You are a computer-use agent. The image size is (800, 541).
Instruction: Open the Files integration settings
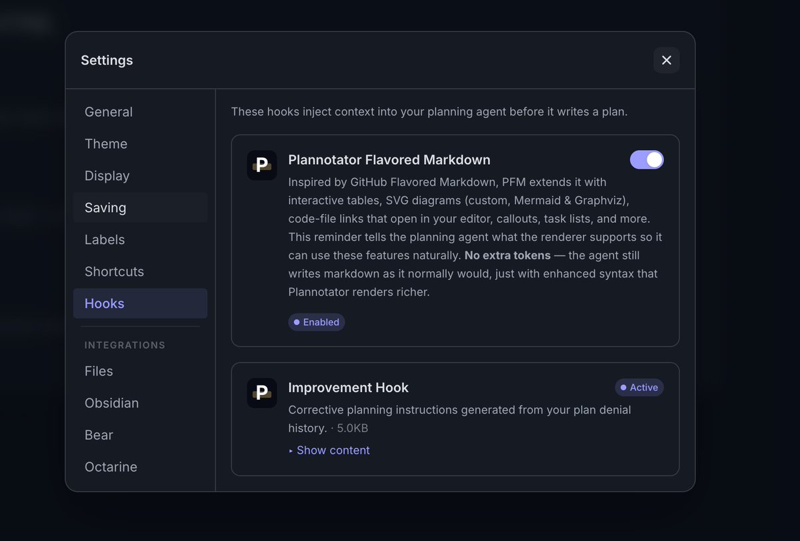tap(140, 371)
